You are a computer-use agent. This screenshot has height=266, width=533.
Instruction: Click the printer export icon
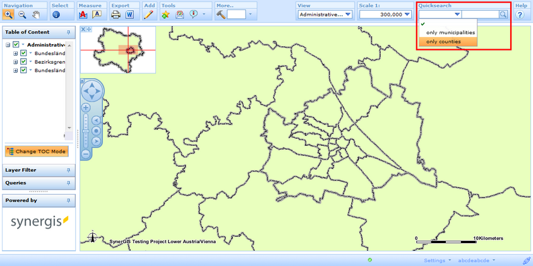click(116, 14)
